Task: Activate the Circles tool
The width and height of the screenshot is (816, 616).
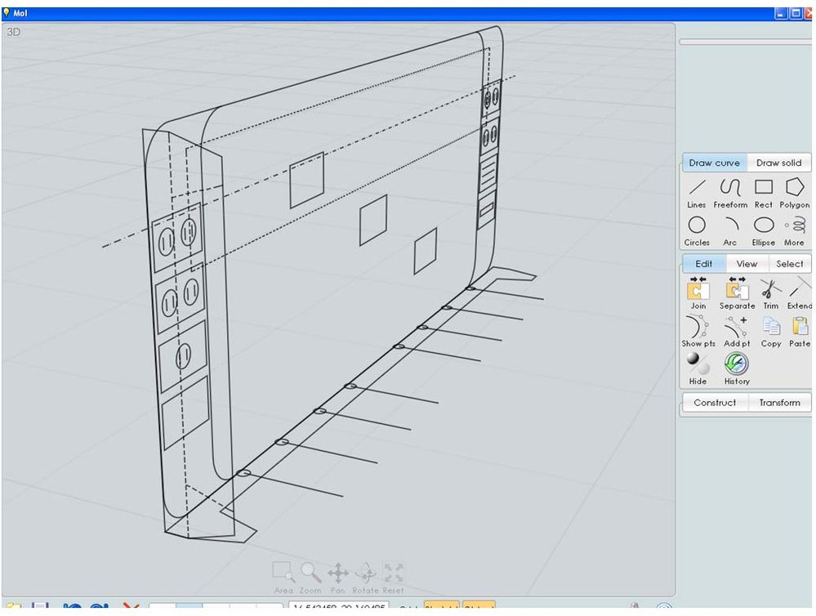Action: pos(697,230)
